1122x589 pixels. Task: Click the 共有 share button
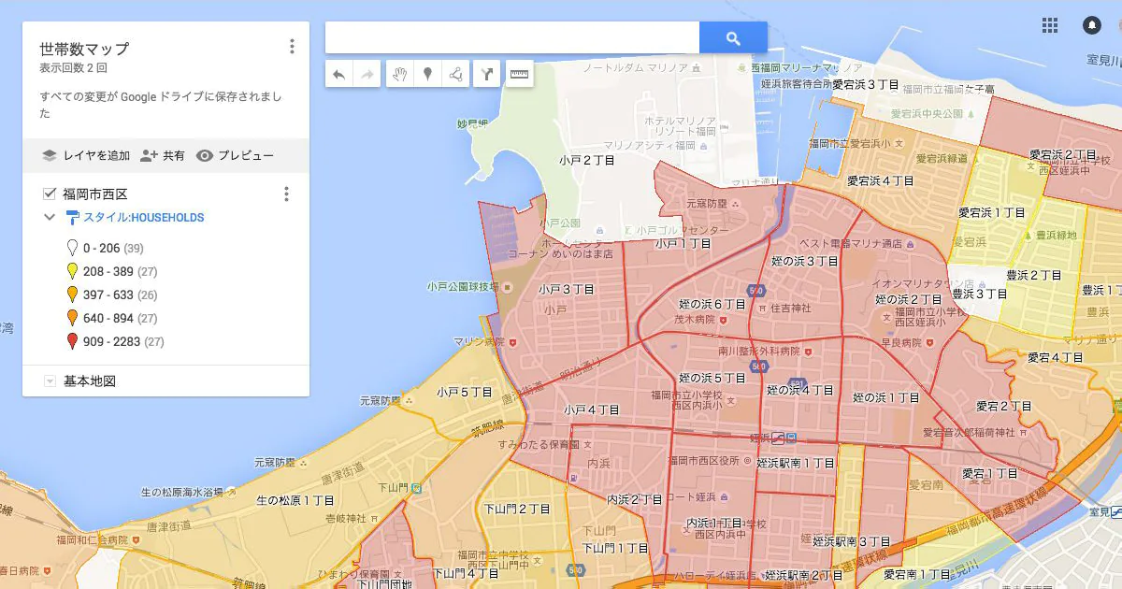click(163, 156)
